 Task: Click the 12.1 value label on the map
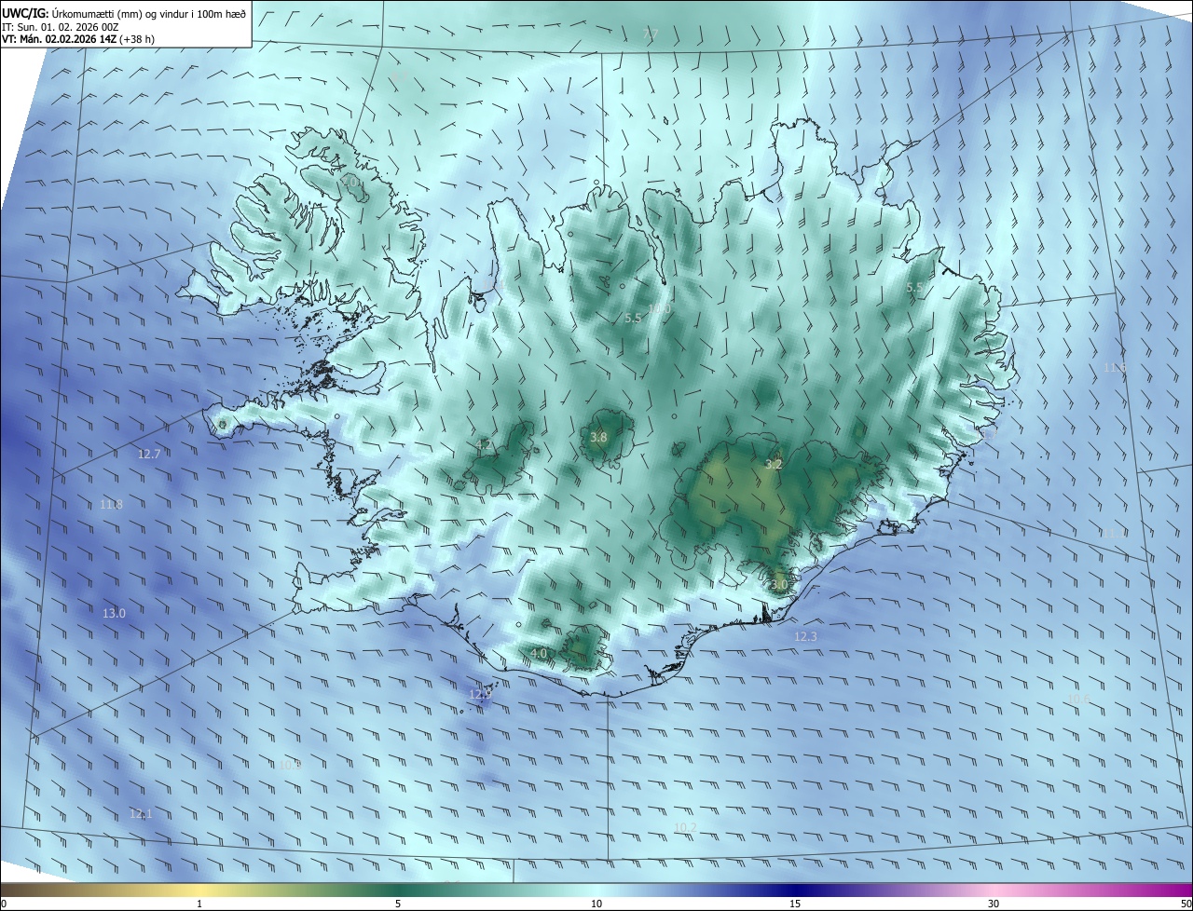coord(141,813)
